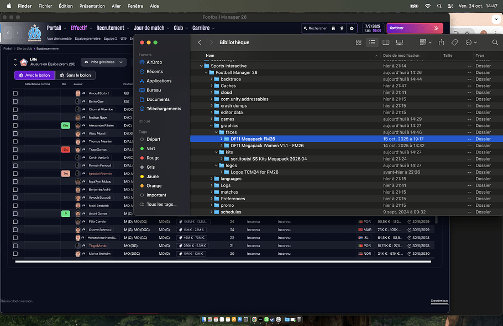Click the Finder tag icon
Viewport: 503px width, 326px height.
[454, 42]
